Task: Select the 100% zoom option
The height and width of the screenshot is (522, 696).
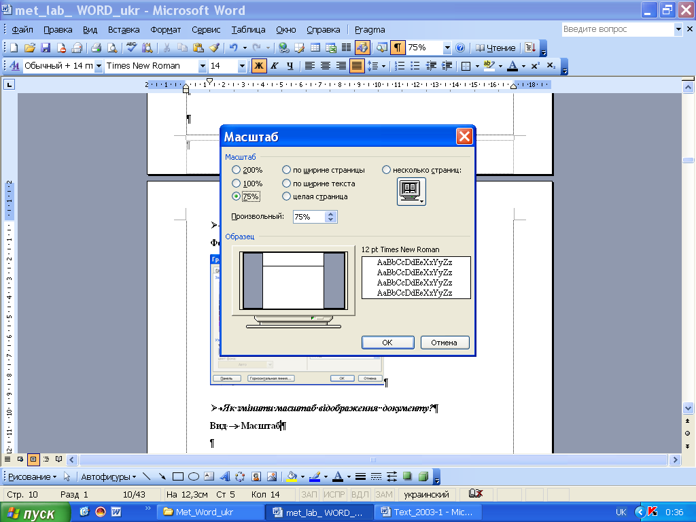Action: 236,184
